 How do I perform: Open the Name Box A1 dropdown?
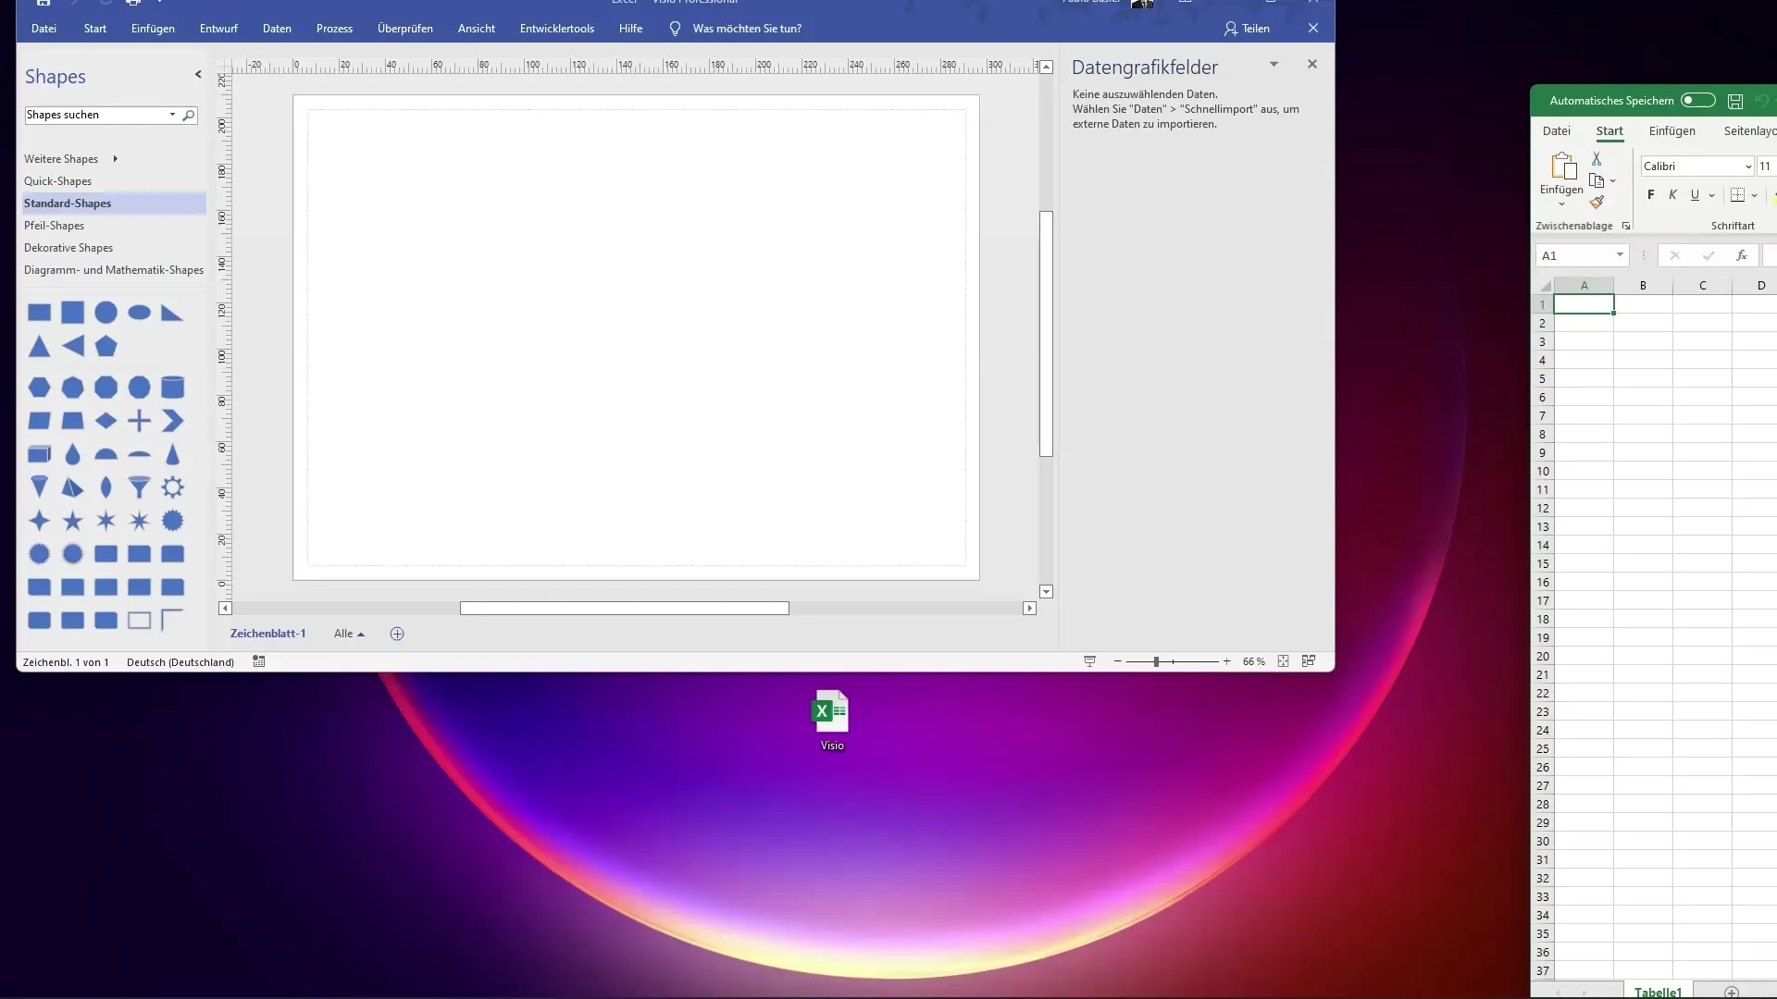(1620, 255)
